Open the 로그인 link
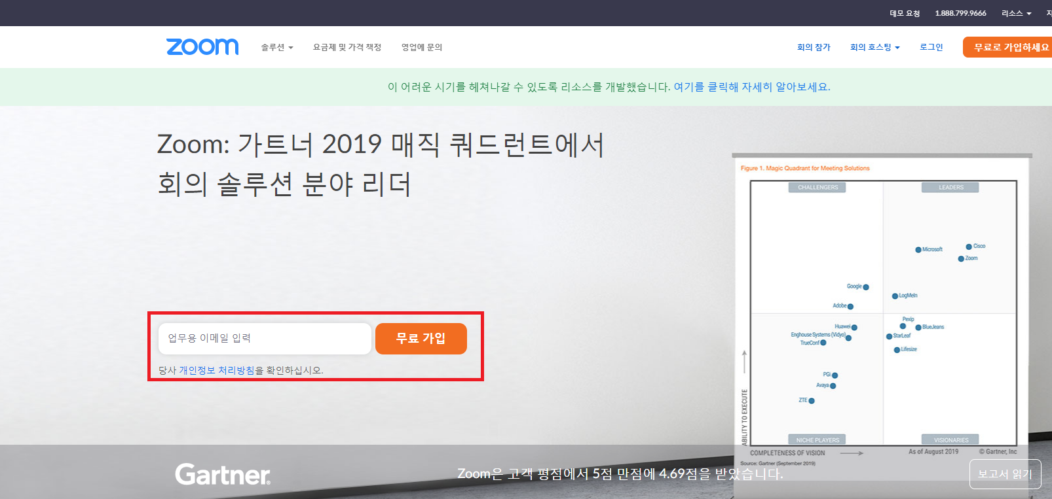1052x499 pixels. click(931, 47)
